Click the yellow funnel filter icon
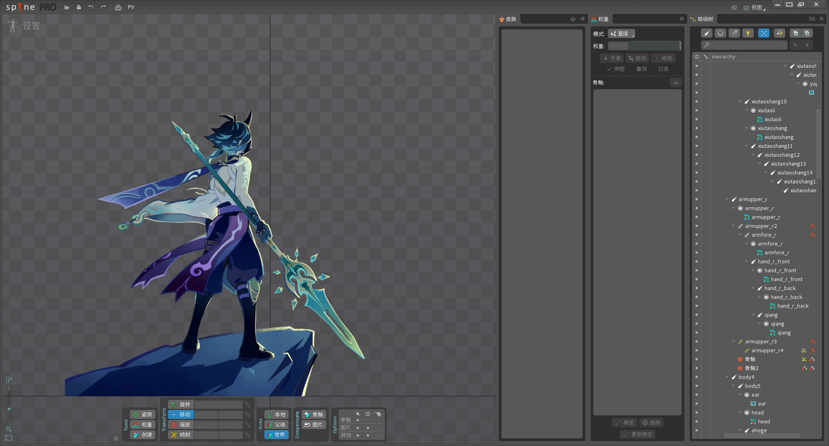 click(x=748, y=33)
